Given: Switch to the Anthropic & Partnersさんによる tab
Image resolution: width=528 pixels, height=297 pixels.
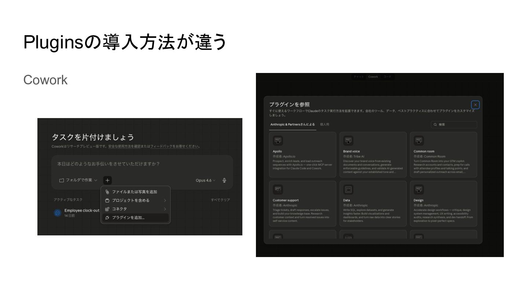Looking at the screenshot, I should click(x=293, y=125).
